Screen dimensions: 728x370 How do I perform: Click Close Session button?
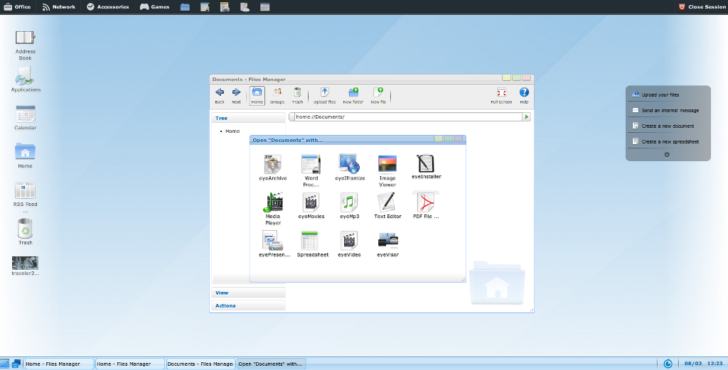tap(702, 6)
